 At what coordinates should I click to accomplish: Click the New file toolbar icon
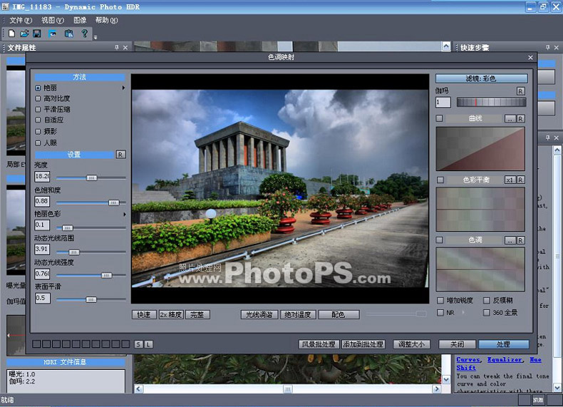11,34
